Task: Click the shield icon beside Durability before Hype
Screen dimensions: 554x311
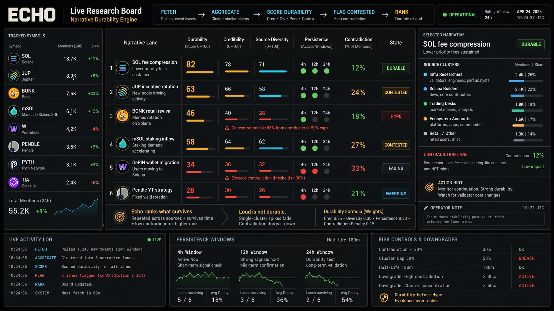Action: click(x=384, y=298)
